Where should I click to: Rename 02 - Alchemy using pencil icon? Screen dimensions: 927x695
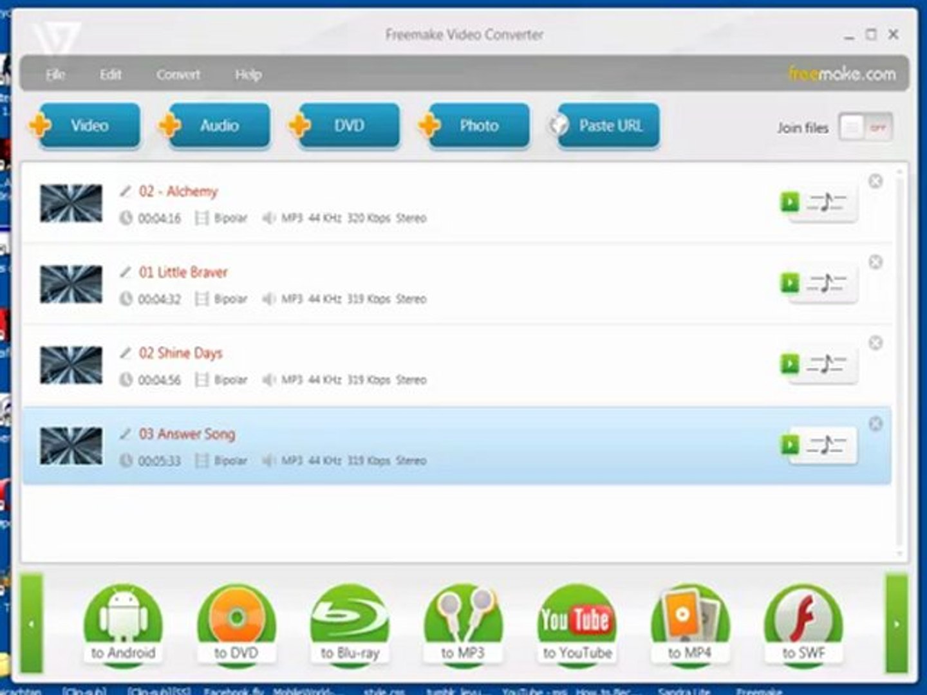point(125,191)
